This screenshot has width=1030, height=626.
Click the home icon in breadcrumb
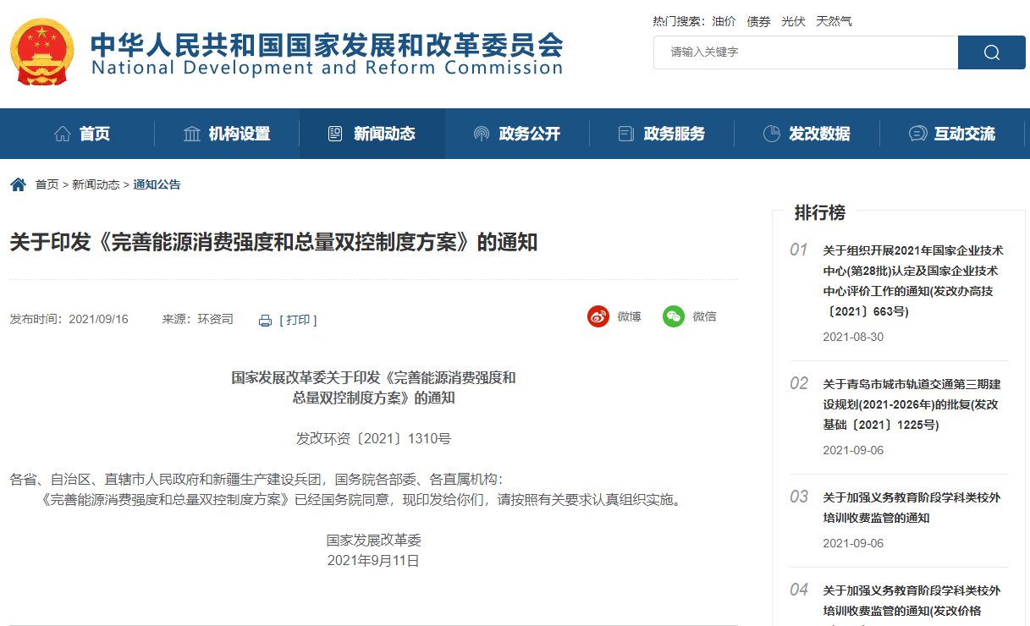tap(18, 184)
